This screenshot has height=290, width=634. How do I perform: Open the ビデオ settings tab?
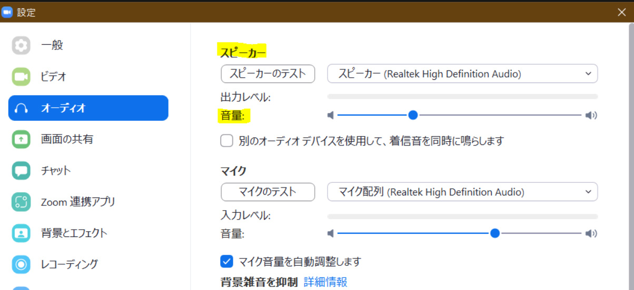88,77
